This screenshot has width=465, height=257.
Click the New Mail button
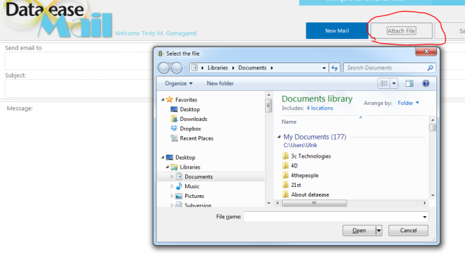(337, 31)
